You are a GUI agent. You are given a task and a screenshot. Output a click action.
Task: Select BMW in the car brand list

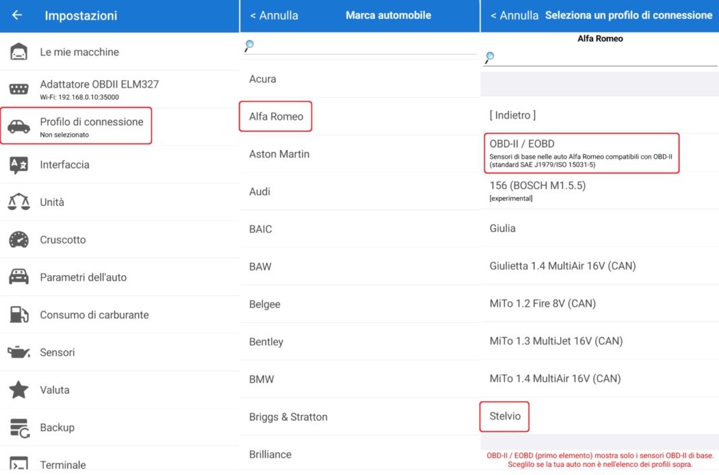[x=262, y=379]
